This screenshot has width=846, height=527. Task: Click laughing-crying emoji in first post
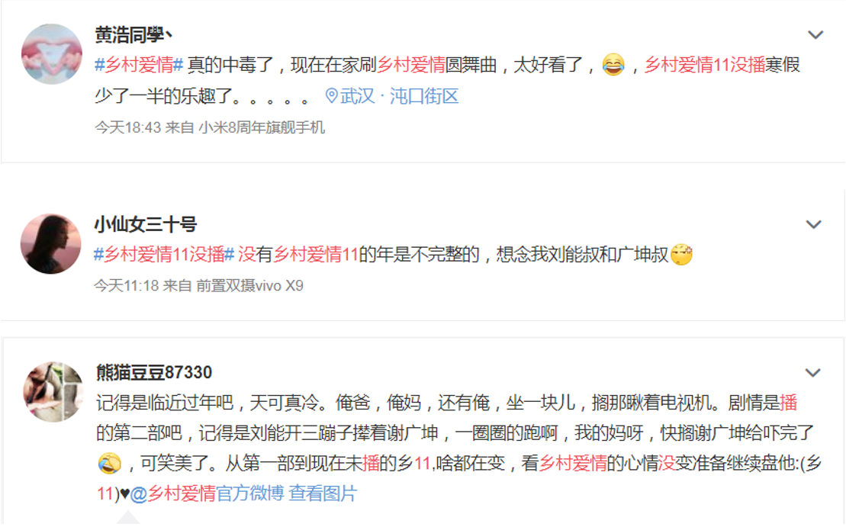[613, 65]
